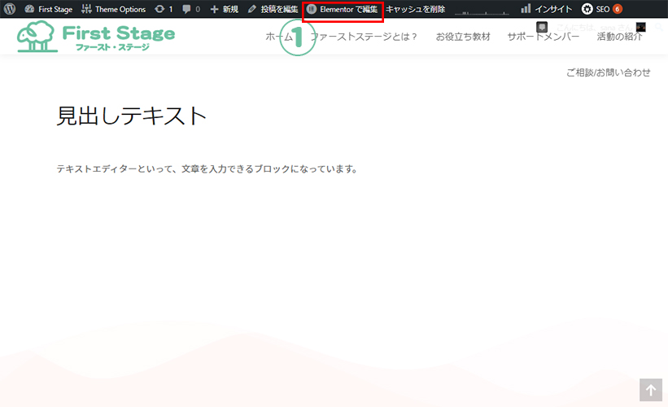
Task: Click the 新規 plus button
Action: point(224,9)
